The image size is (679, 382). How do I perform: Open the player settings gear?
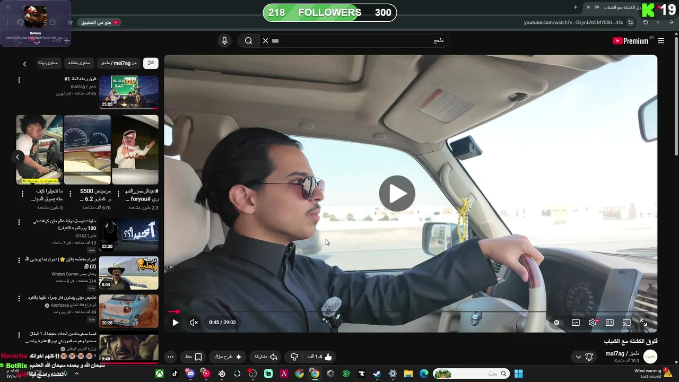click(593, 322)
